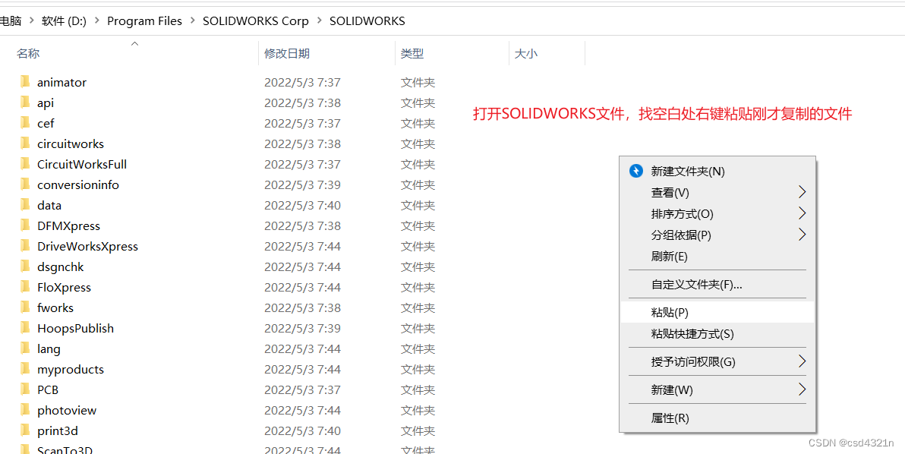This screenshot has width=905, height=454.
Task: Click the PCB folder icon
Action: [25, 389]
